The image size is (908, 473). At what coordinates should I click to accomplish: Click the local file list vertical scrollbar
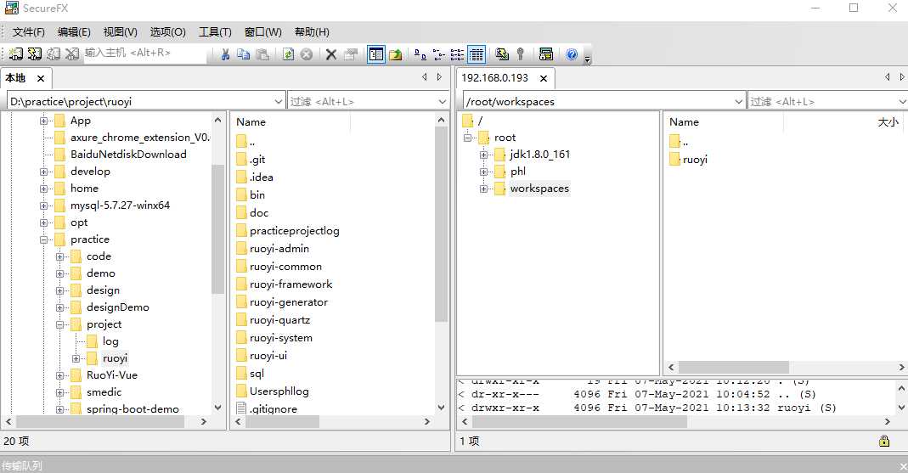pyautogui.click(x=441, y=226)
